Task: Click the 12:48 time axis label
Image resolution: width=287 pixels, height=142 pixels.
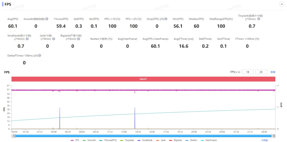Action: [x=124, y=132]
